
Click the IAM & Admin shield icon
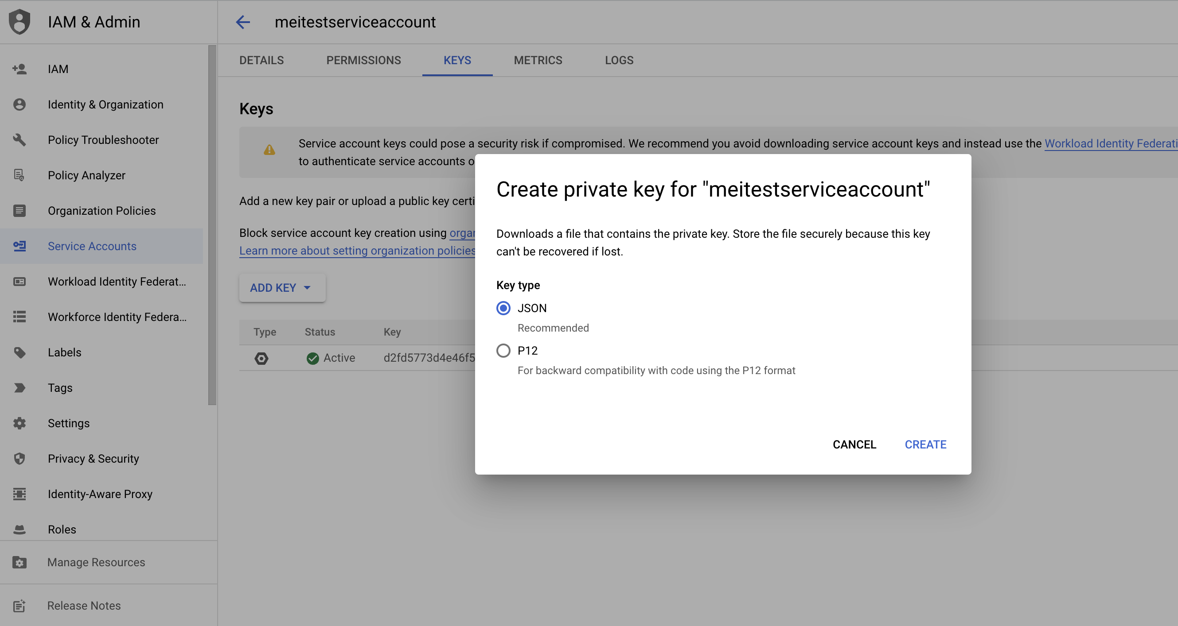pyautogui.click(x=20, y=22)
